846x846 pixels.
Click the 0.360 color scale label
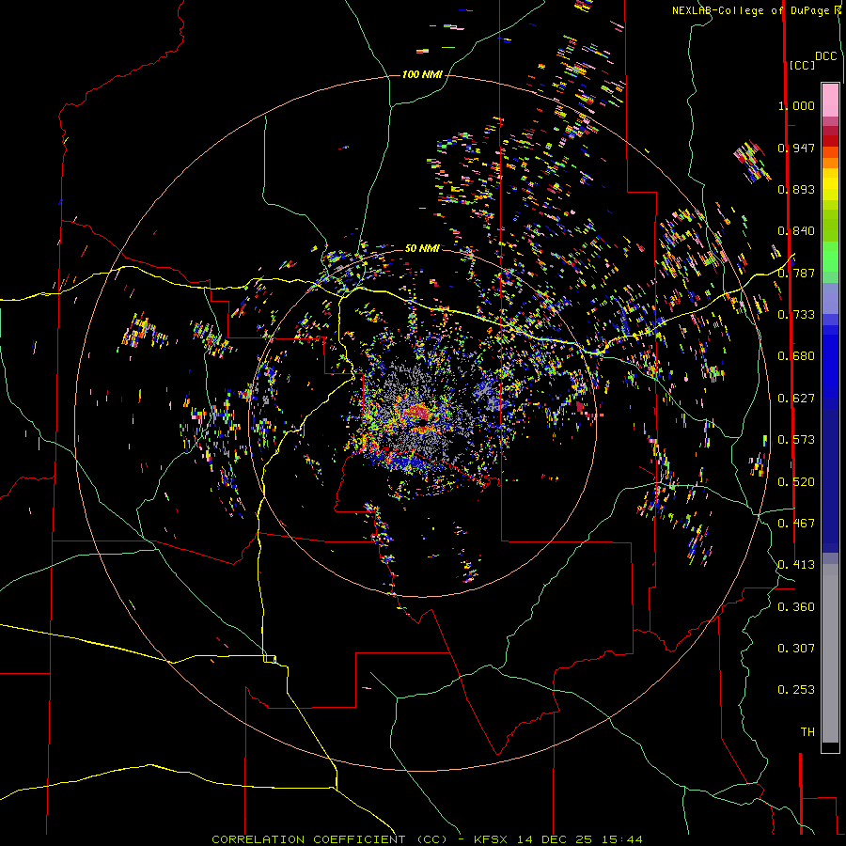pos(796,607)
